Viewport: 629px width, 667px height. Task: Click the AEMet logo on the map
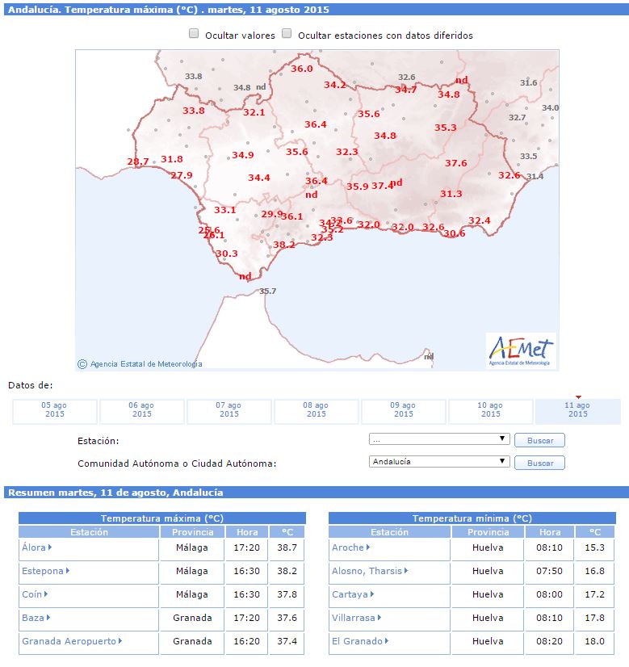(x=521, y=350)
